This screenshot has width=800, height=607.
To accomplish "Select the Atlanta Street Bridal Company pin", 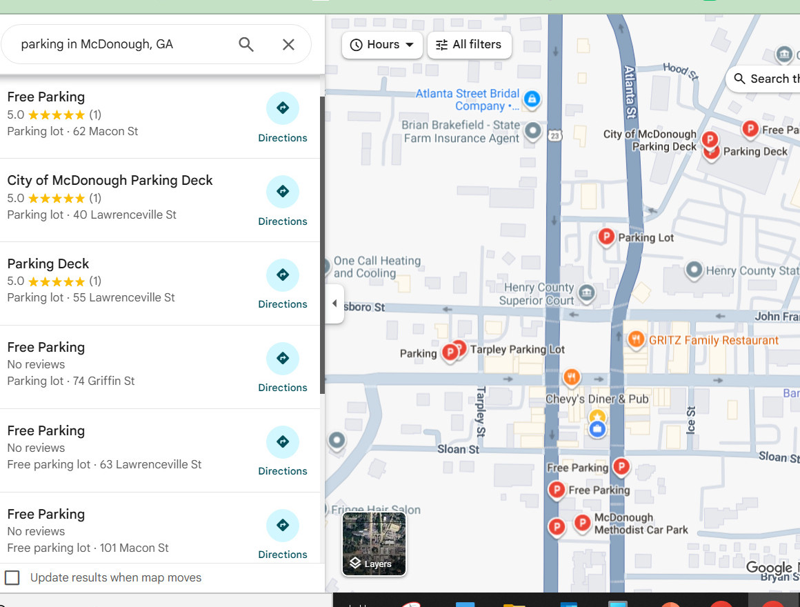I will [532, 99].
